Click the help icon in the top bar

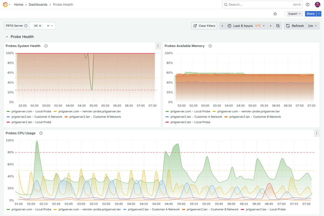pyautogui.click(x=308, y=4)
